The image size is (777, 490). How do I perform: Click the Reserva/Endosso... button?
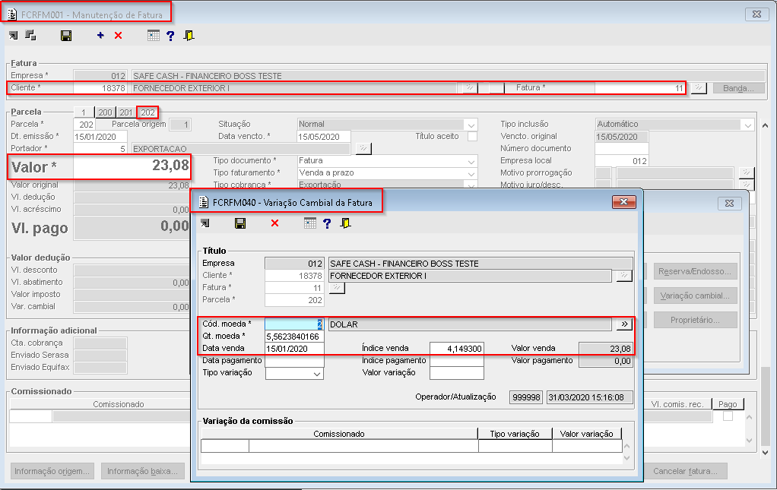(695, 271)
